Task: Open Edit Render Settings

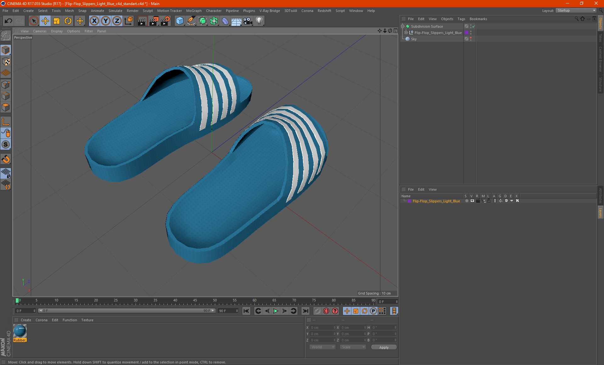Action: (165, 21)
